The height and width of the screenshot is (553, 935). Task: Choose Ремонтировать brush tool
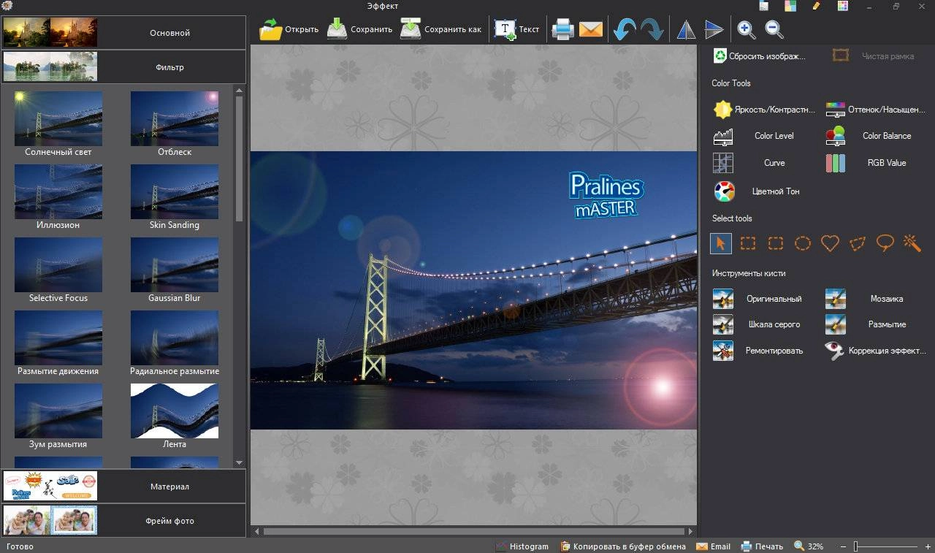click(758, 351)
